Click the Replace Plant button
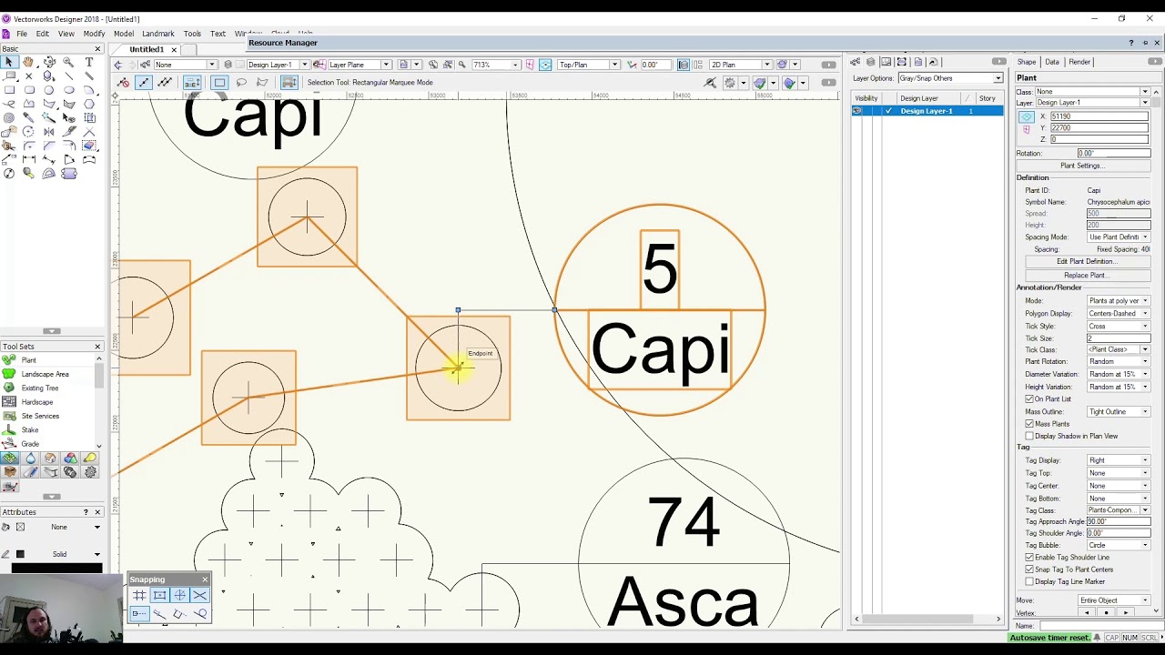Viewport: 1165px width, 655px height. (1086, 276)
